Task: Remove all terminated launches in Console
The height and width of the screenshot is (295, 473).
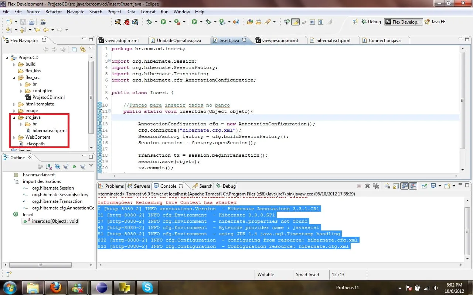Action: tap(376, 186)
